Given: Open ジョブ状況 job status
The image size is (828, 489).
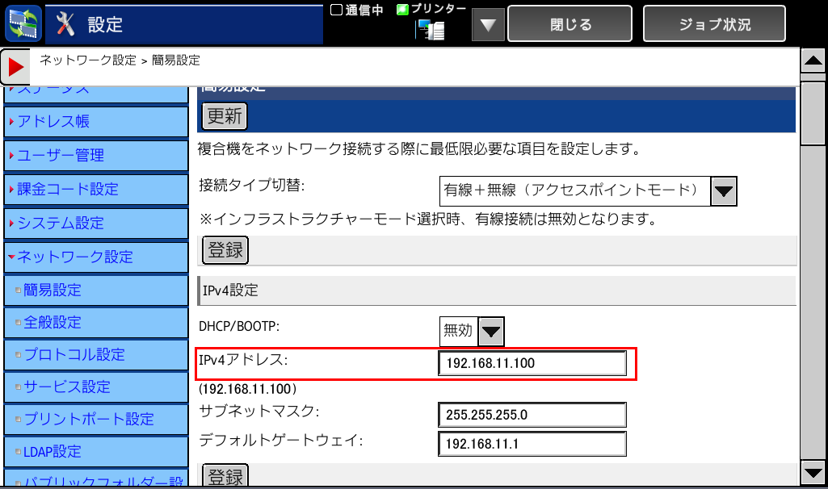Looking at the screenshot, I should [x=714, y=23].
